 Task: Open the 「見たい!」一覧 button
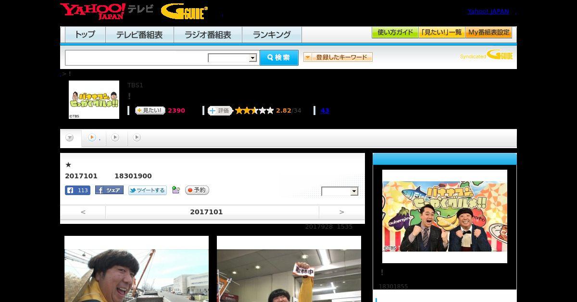[442, 33]
